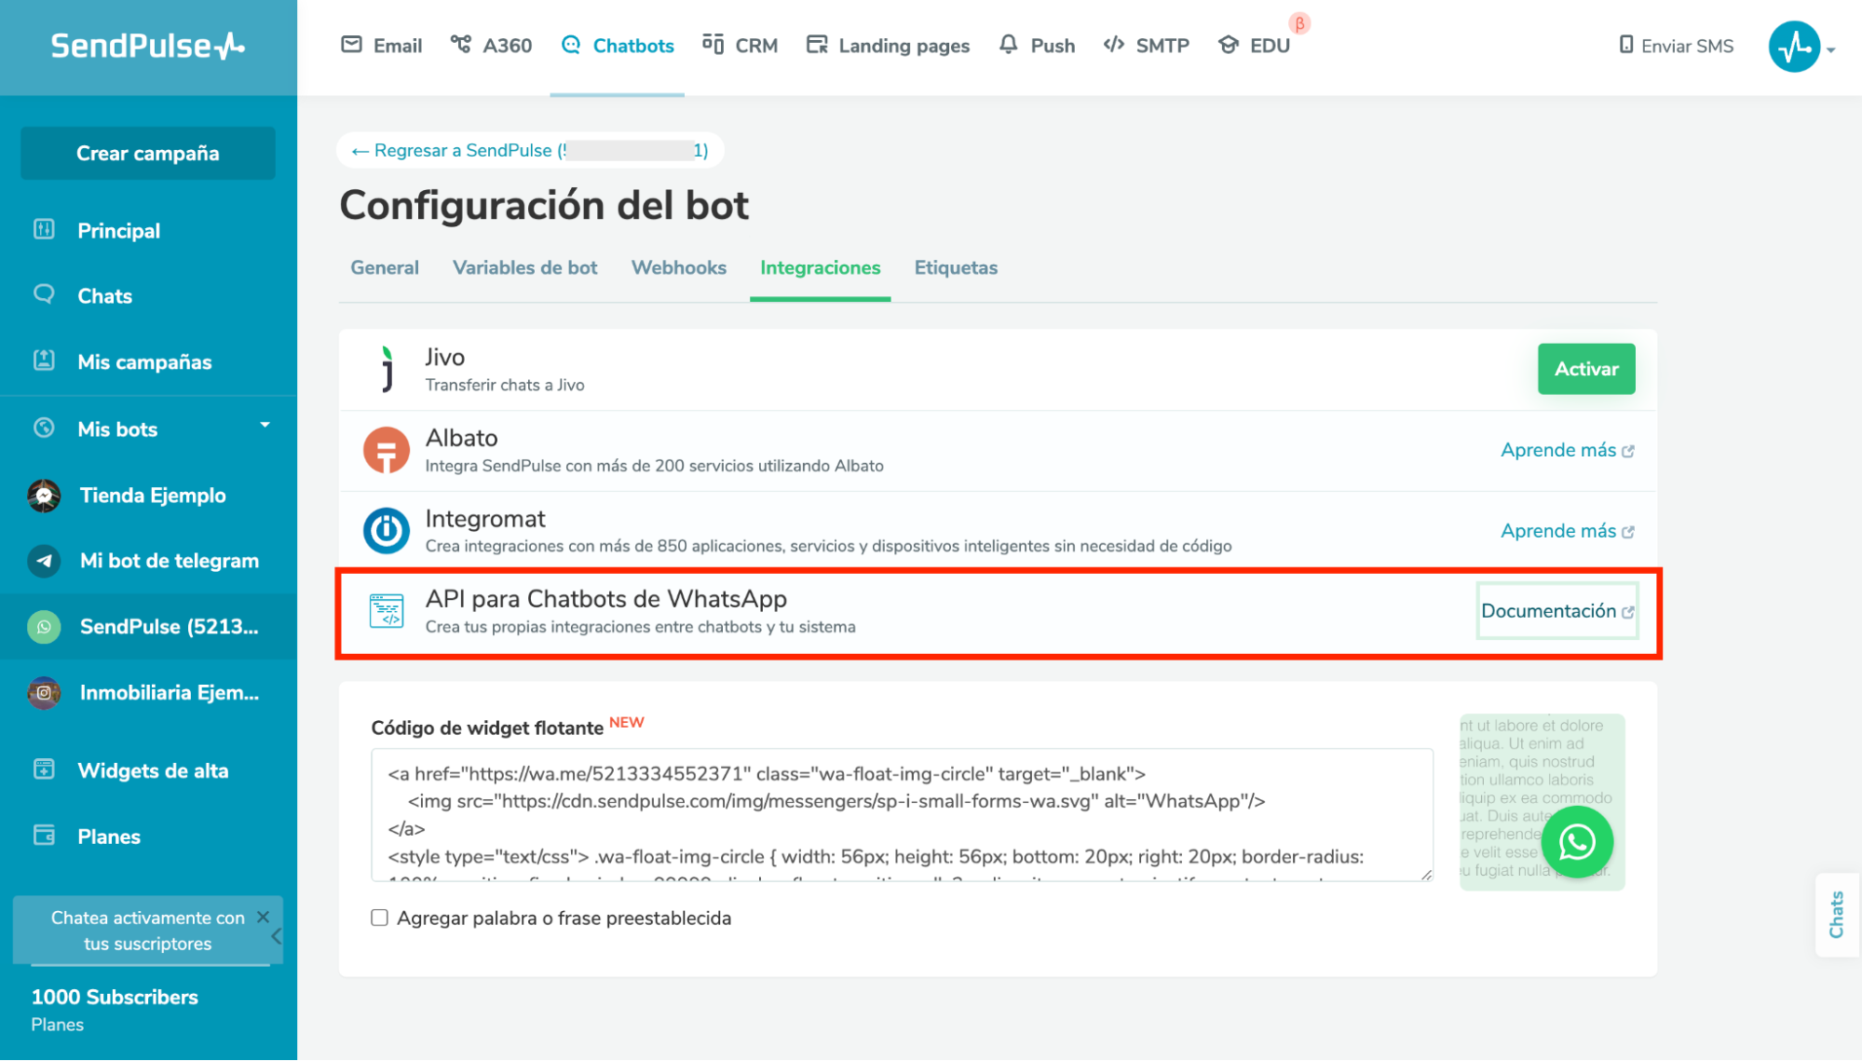The image size is (1862, 1061).
Task: Click the Planes link under subscribers
Action: [x=57, y=1025]
